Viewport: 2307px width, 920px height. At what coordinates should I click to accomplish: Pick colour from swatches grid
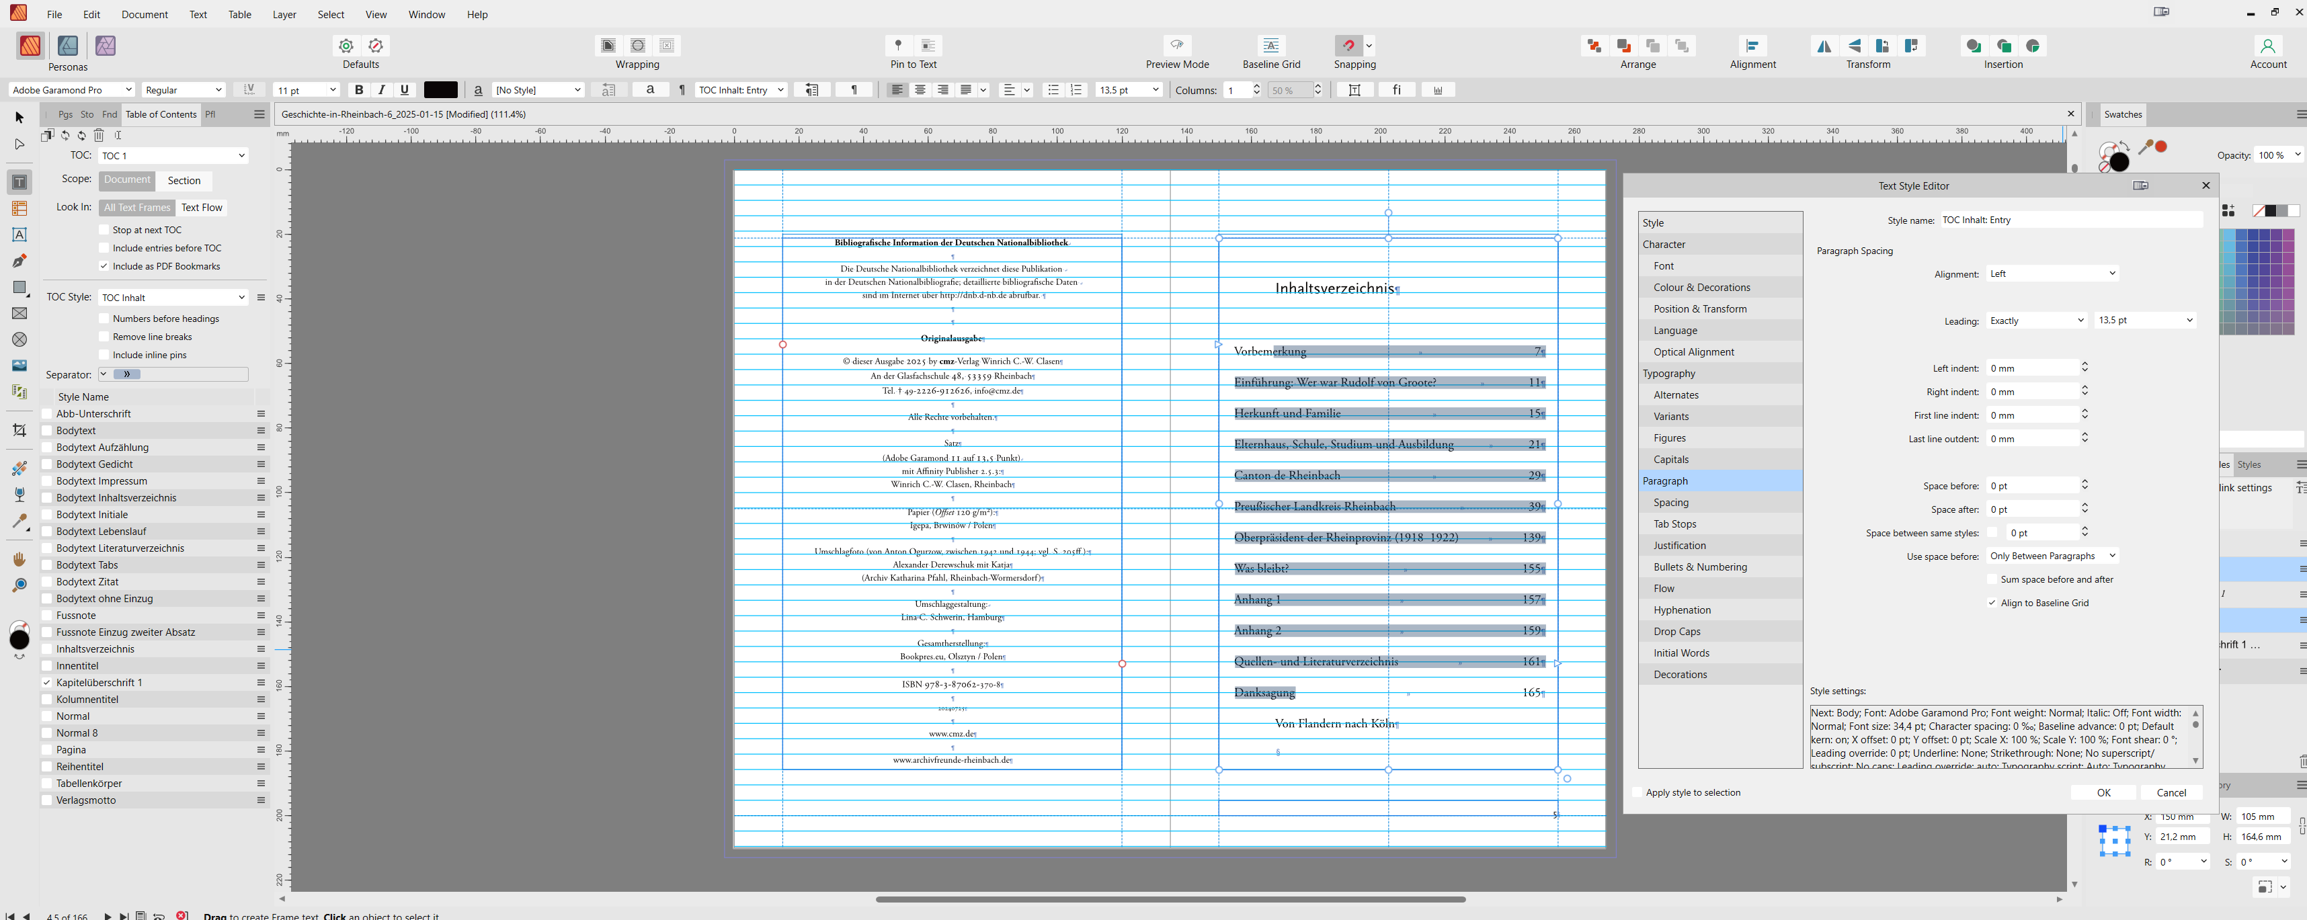2257,281
